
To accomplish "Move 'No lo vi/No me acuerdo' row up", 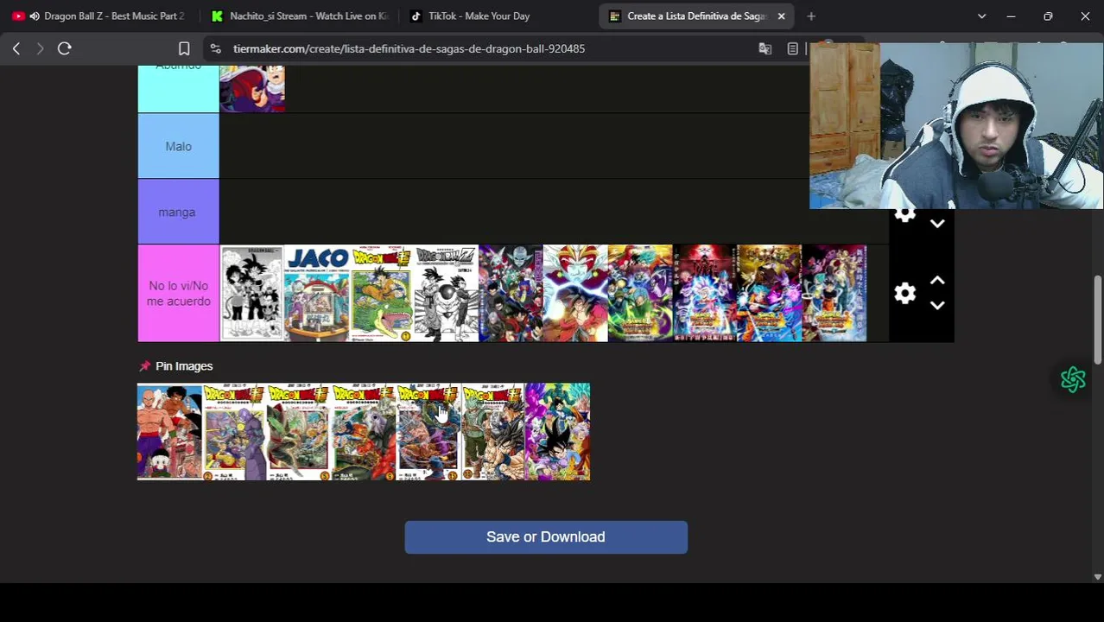I will point(937,281).
